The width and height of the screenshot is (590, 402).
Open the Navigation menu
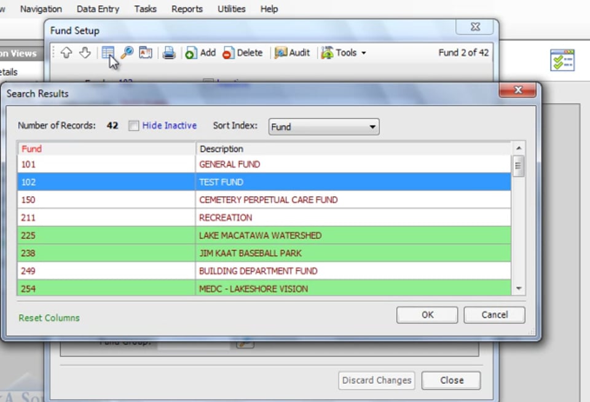(41, 9)
